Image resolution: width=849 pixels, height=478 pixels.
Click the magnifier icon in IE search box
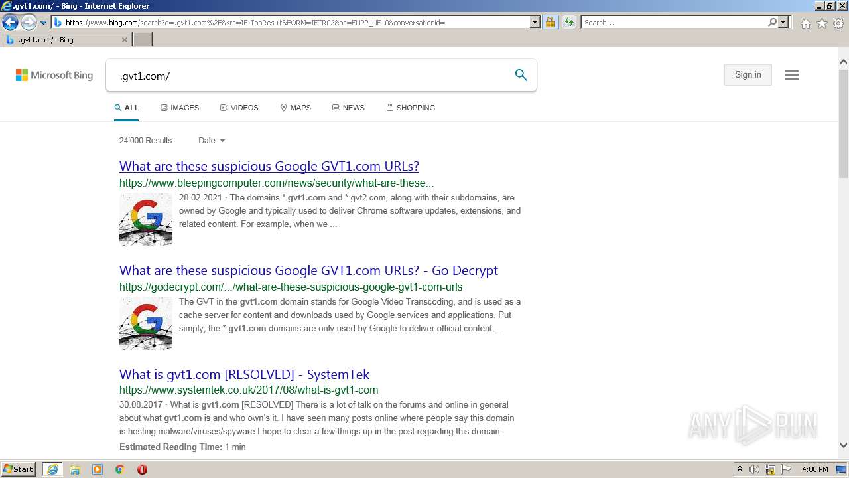[772, 23]
